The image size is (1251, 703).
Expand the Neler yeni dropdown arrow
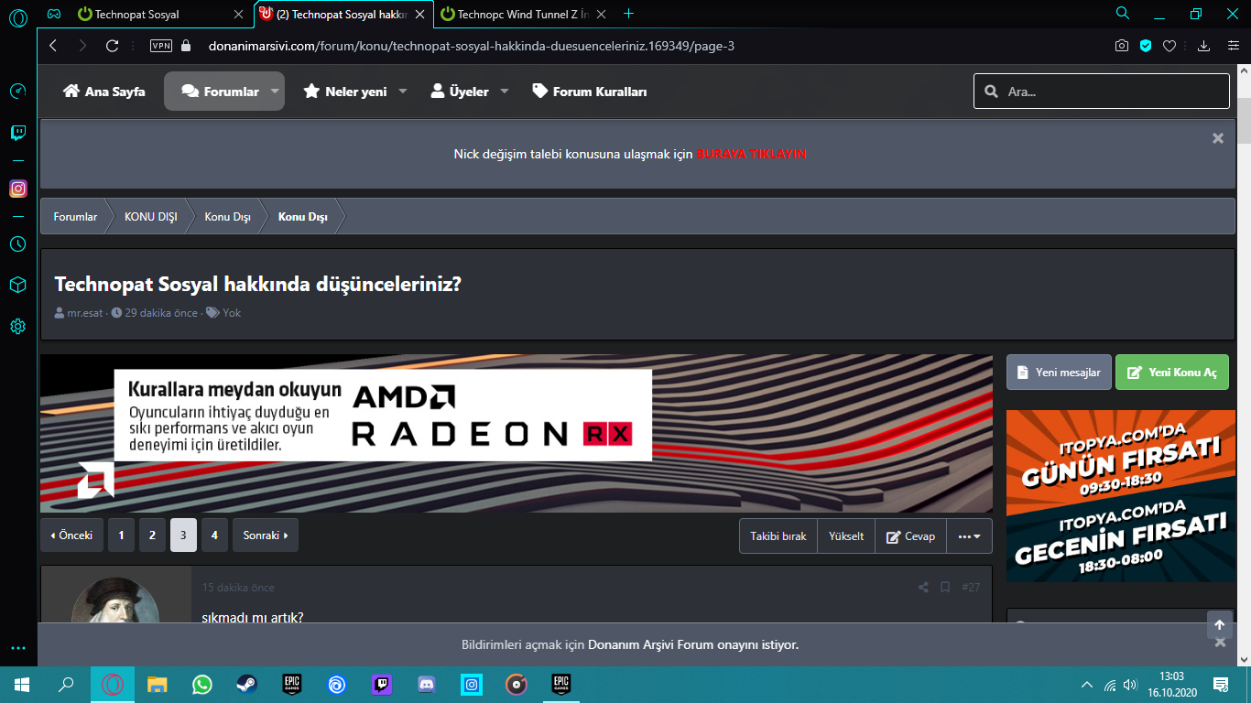click(403, 92)
